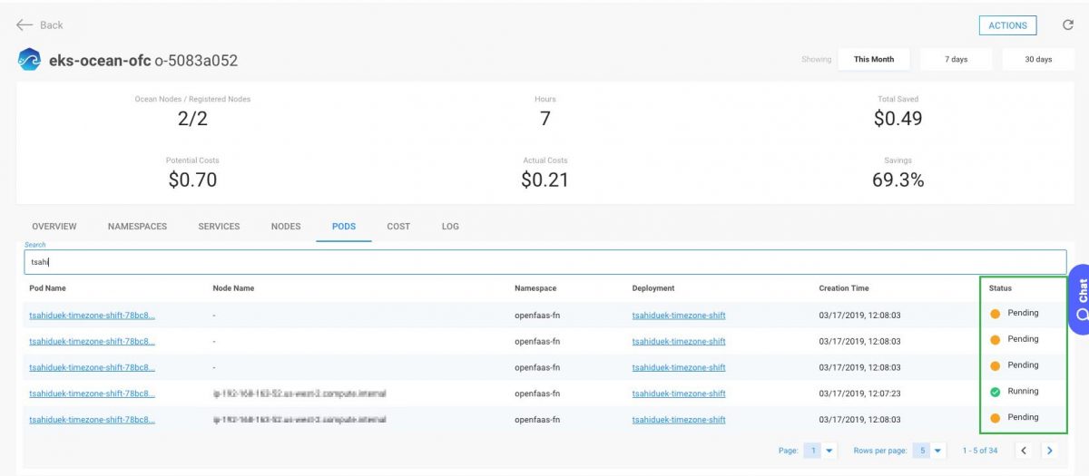This screenshot has height=476, width=1089.
Task: Go to the next page arrow
Action: point(1051,451)
